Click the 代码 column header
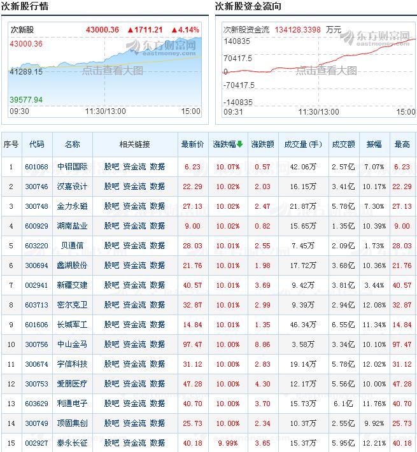Viewport: 417px width, 452px height. [37, 144]
